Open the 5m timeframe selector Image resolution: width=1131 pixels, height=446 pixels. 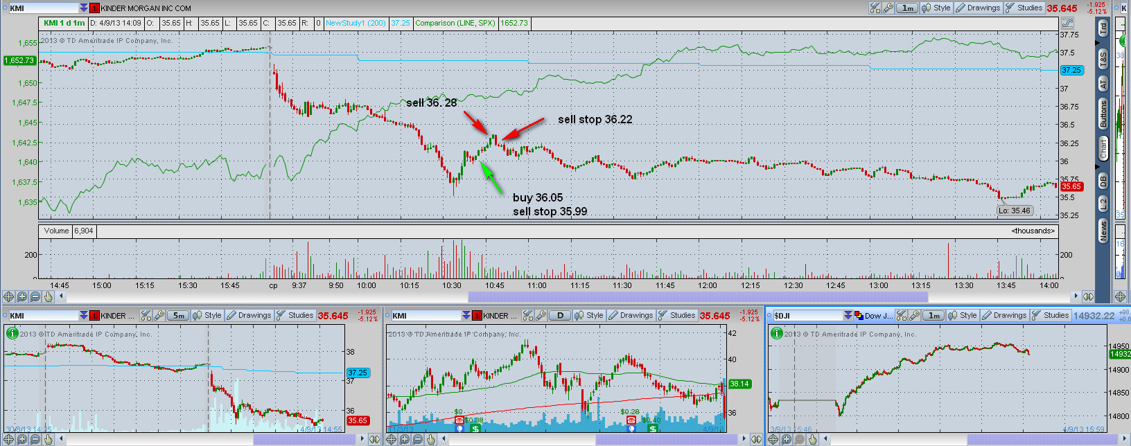179,315
